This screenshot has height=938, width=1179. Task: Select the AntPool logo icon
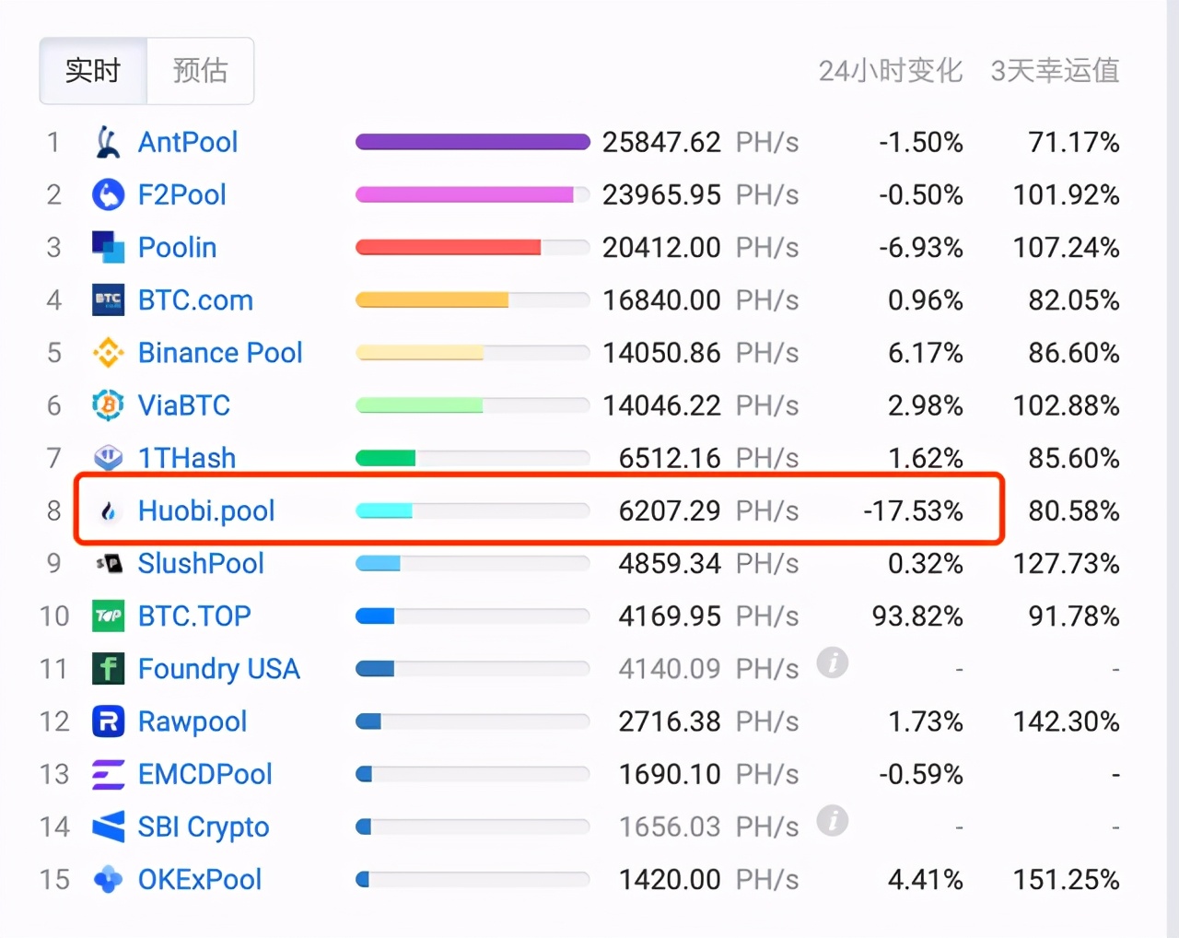[x=107, y=142]
